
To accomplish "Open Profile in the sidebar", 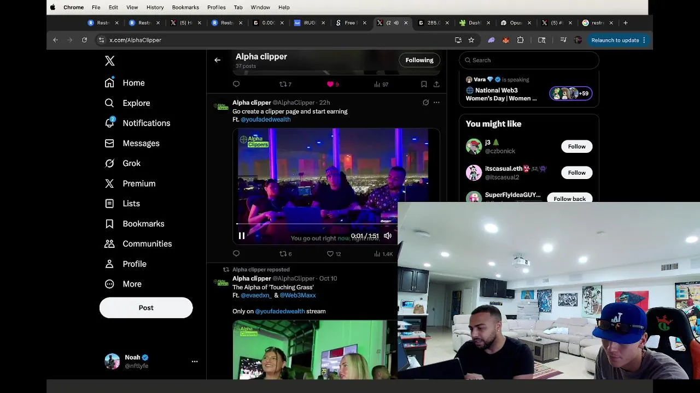I will click(x=125, y=264).
